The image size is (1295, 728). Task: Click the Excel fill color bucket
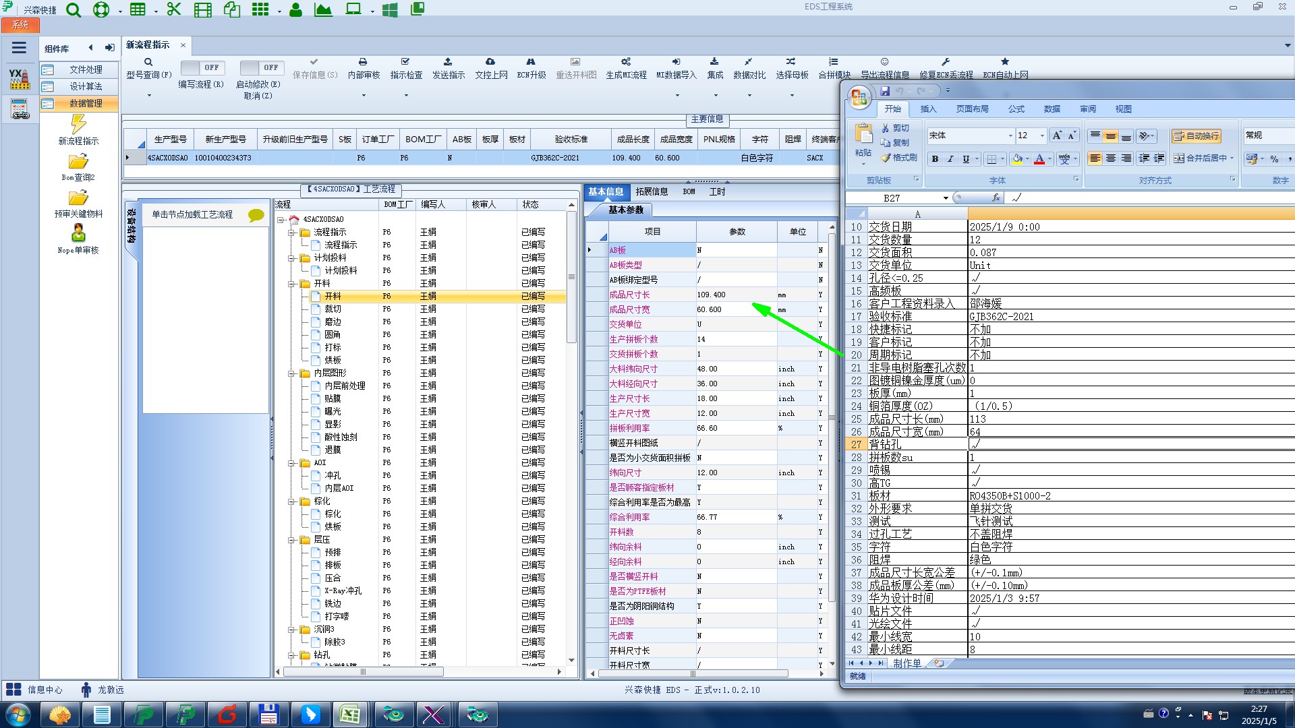tap(1017, 159)
